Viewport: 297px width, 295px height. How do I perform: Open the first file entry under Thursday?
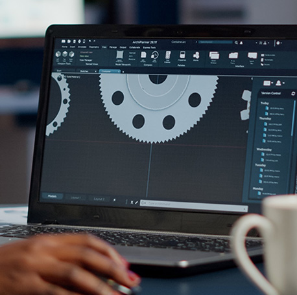coord(273,124)
